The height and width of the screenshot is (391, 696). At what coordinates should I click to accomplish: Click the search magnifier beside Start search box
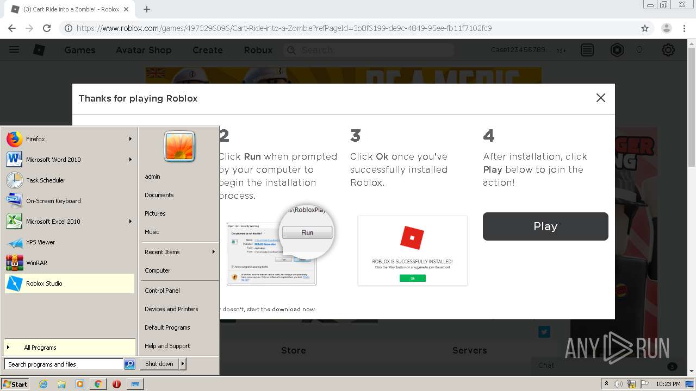pyautogui.click(x=129, y=364)
